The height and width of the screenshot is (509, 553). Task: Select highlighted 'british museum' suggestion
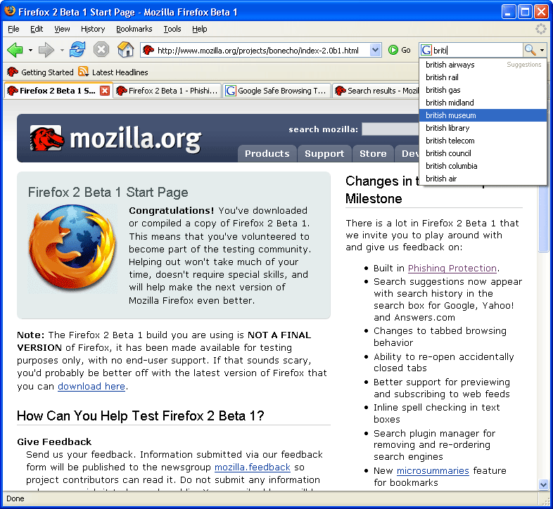coord(483,115)
